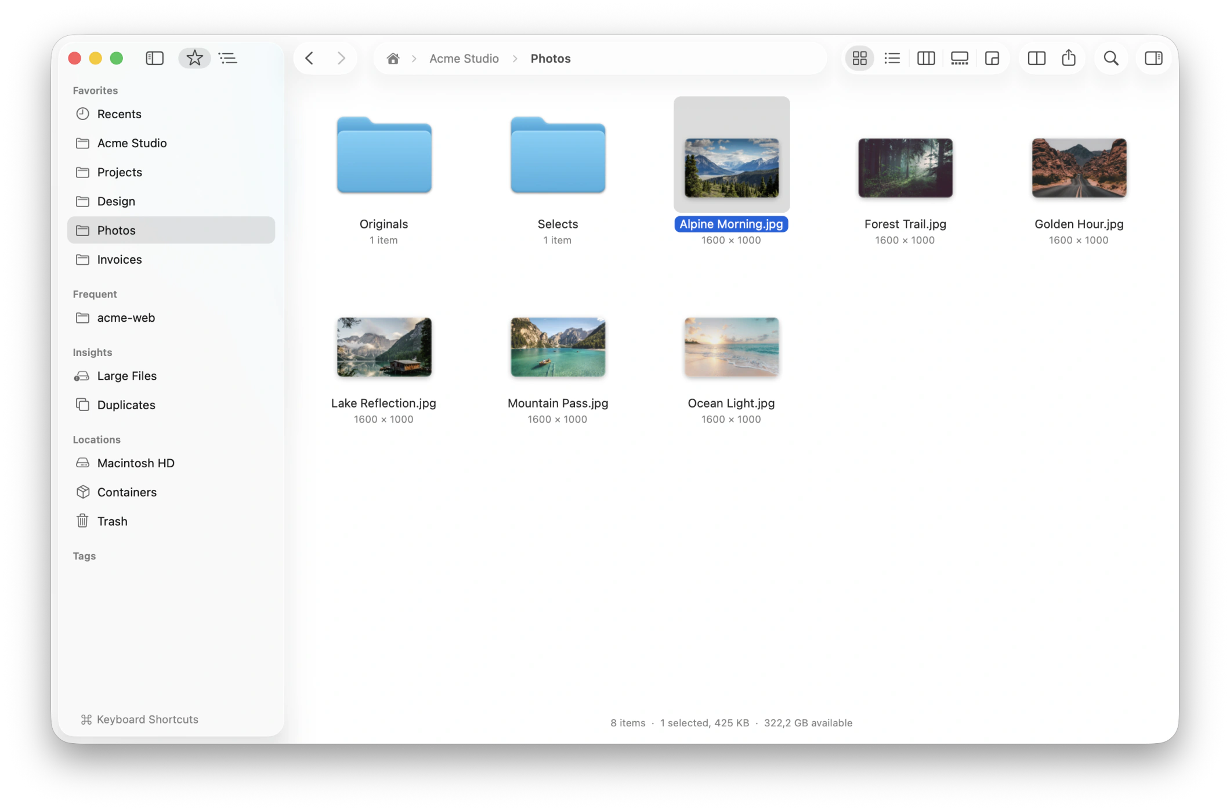Open Duplicates insight
The height and width of the screenshot is (811, 1230).
coord(171,405)
